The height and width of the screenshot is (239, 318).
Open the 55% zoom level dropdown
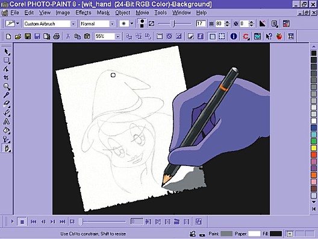coord(117,37)
